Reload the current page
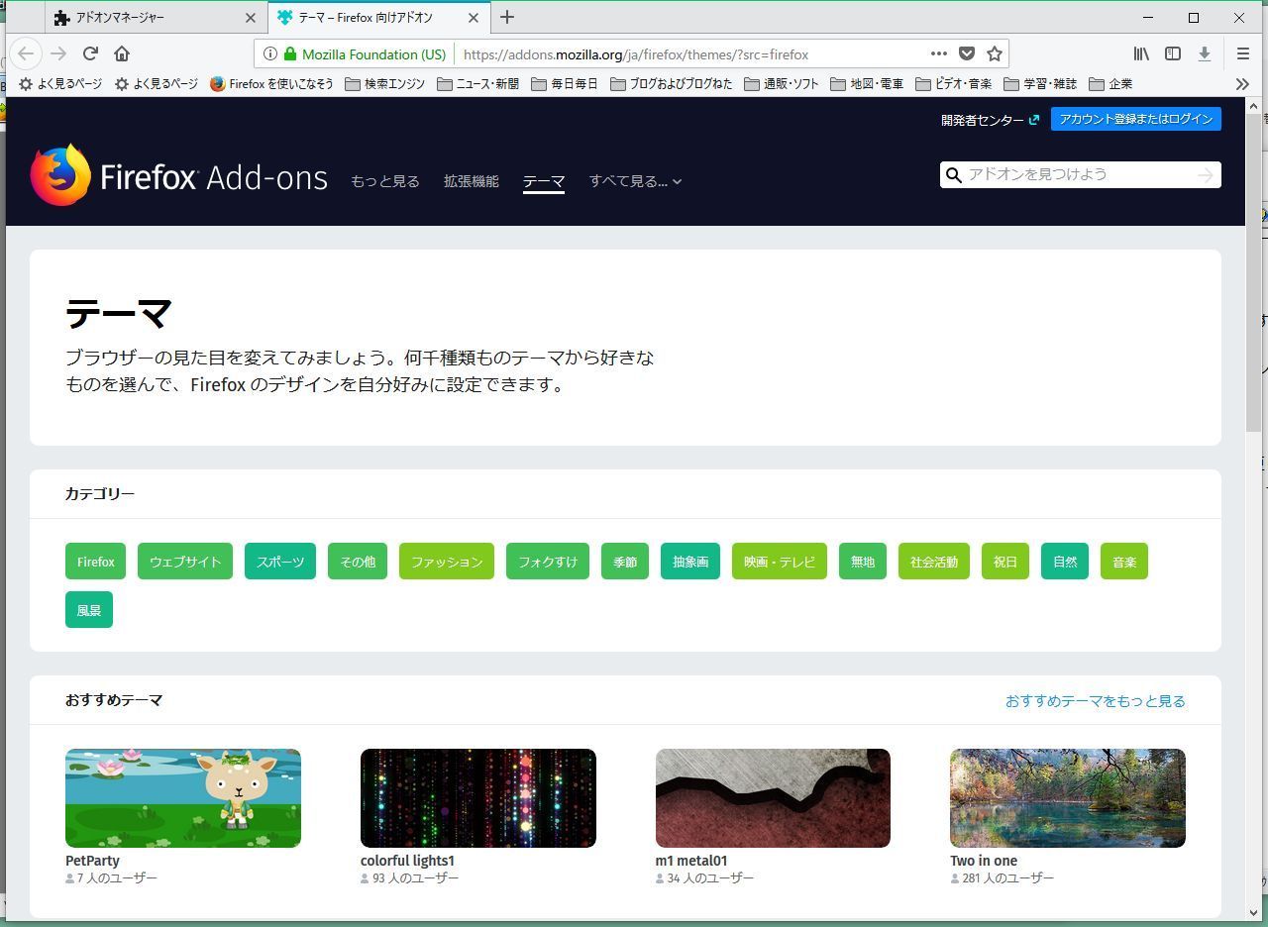This screenshot has width=1268, height=927. coord(90,53)
